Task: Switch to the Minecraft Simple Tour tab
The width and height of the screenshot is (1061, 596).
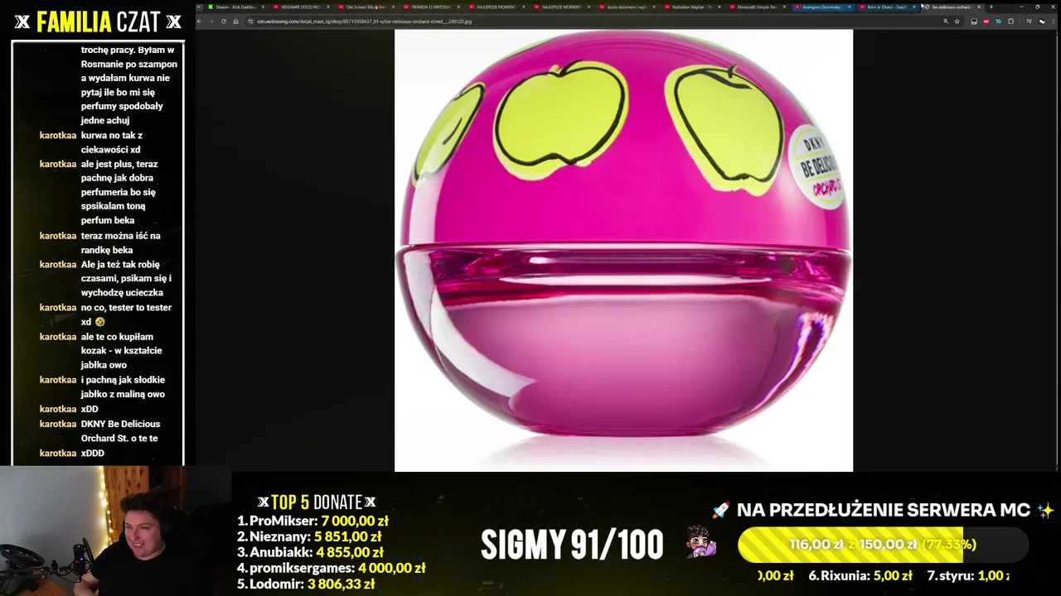Action: [x=756, y=7]
